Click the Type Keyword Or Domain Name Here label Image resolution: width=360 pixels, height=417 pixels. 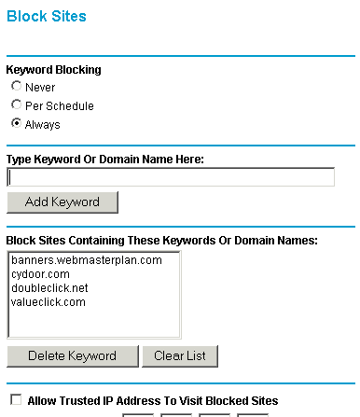tap(105, 160)
